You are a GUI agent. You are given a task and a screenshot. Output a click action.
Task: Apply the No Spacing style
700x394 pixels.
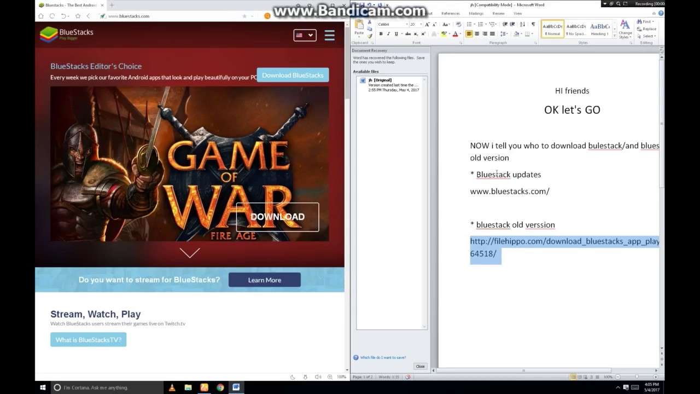point(576,29)
